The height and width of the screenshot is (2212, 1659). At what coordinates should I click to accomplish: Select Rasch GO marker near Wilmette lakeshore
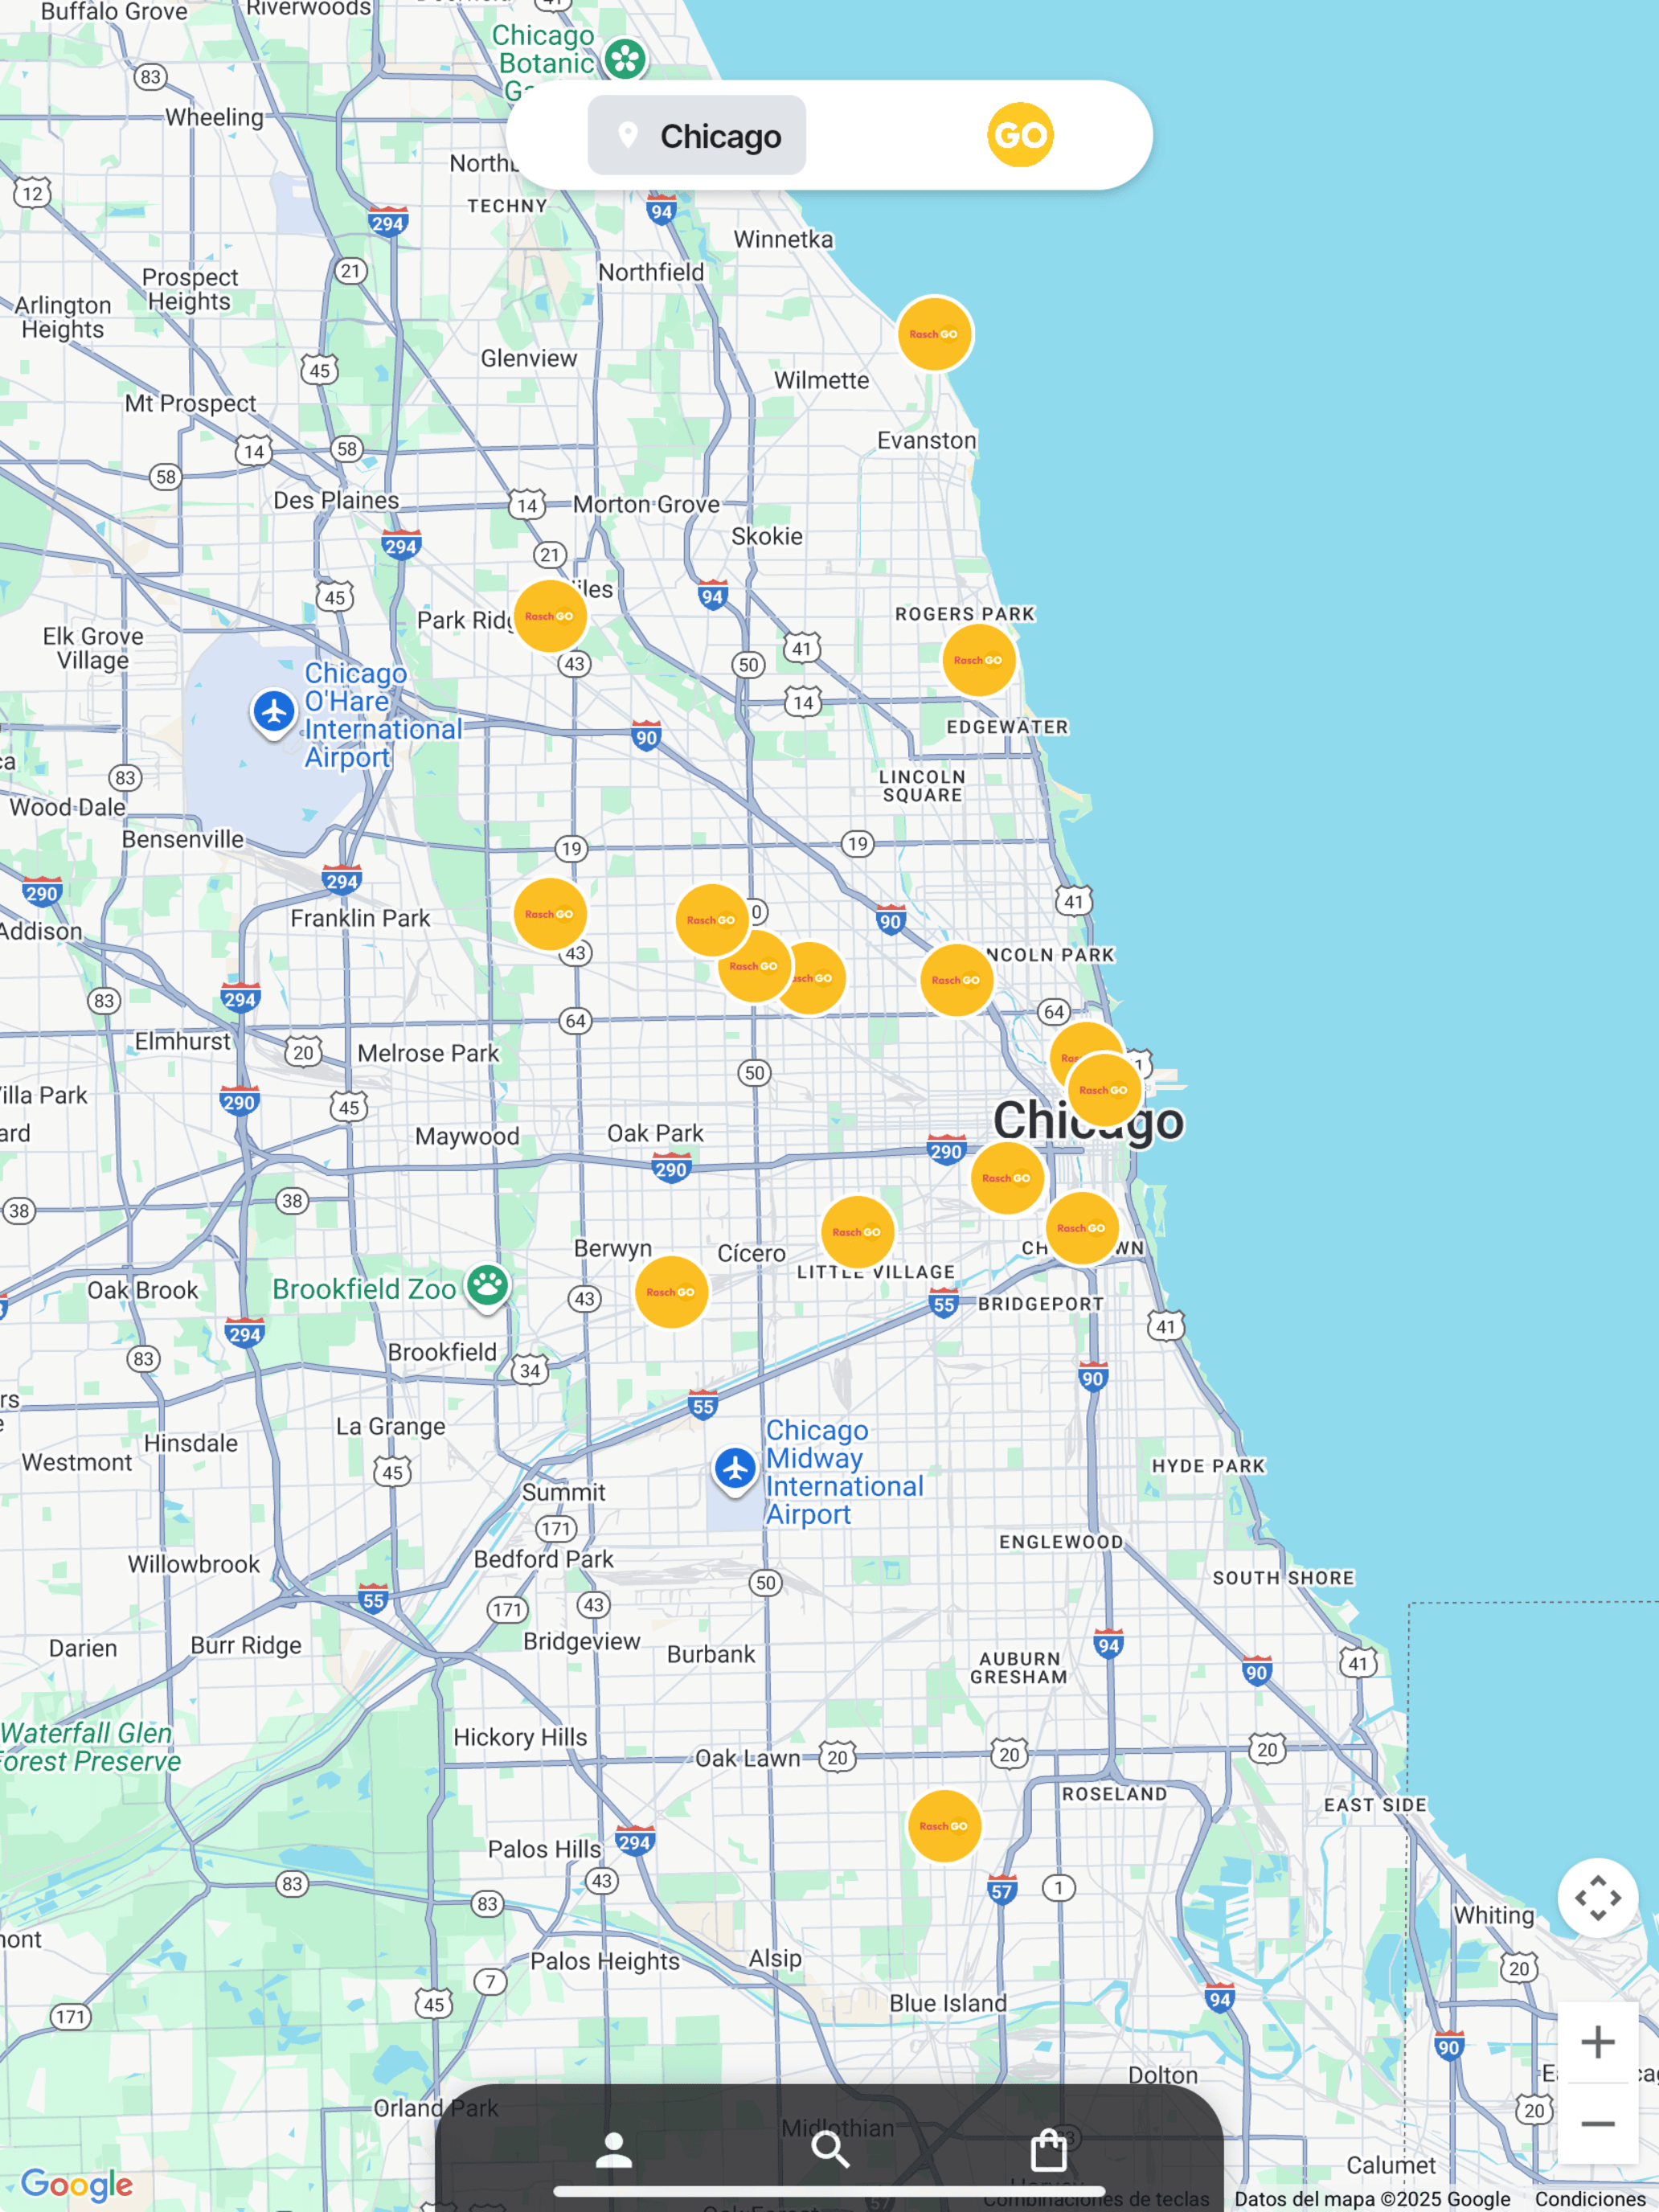(x=934, y=334)
